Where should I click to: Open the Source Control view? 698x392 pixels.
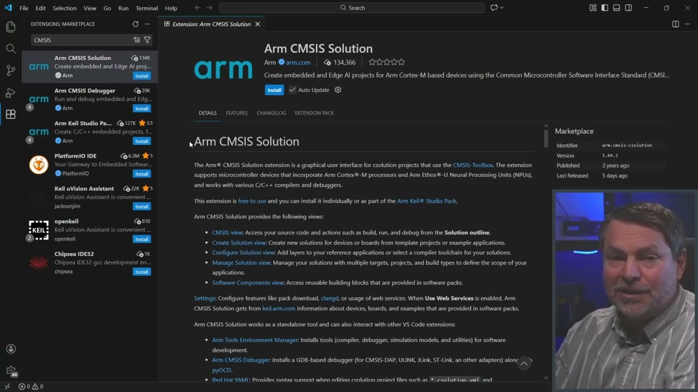tap(10, 70)
